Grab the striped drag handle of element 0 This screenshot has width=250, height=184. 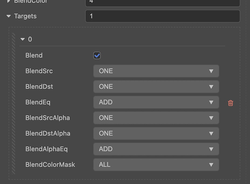14,103
